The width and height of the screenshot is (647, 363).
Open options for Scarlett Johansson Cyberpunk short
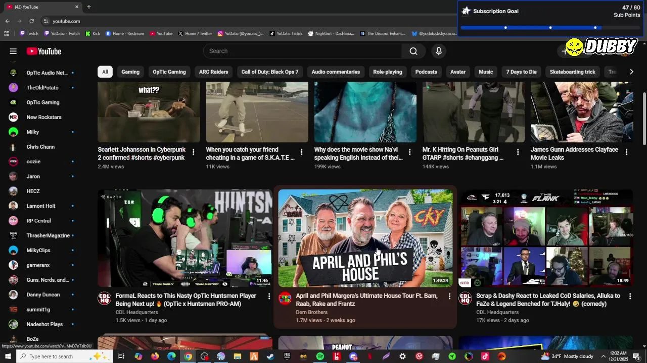[194, 152]
